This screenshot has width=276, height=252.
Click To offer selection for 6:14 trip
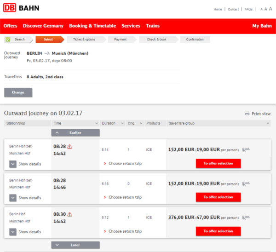pos(218,163)
